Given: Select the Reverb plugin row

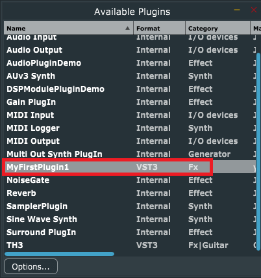Looking at the screenshot, I should click(x=130, y=193).
